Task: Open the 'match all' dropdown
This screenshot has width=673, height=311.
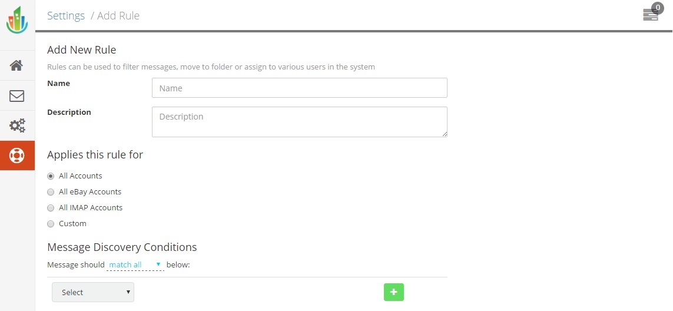Action: point(135,265)
